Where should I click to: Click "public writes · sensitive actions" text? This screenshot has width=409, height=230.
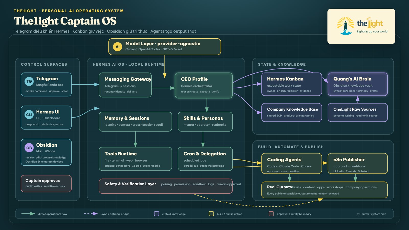tap(45, 186)
